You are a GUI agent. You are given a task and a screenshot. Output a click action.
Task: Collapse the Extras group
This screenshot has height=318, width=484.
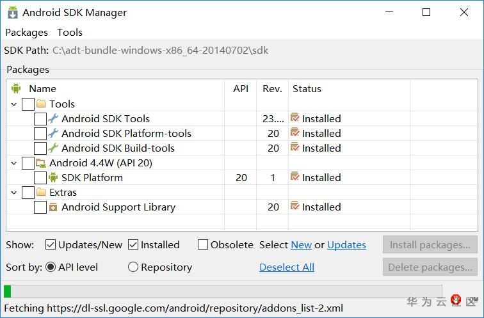tap(14, 192)
